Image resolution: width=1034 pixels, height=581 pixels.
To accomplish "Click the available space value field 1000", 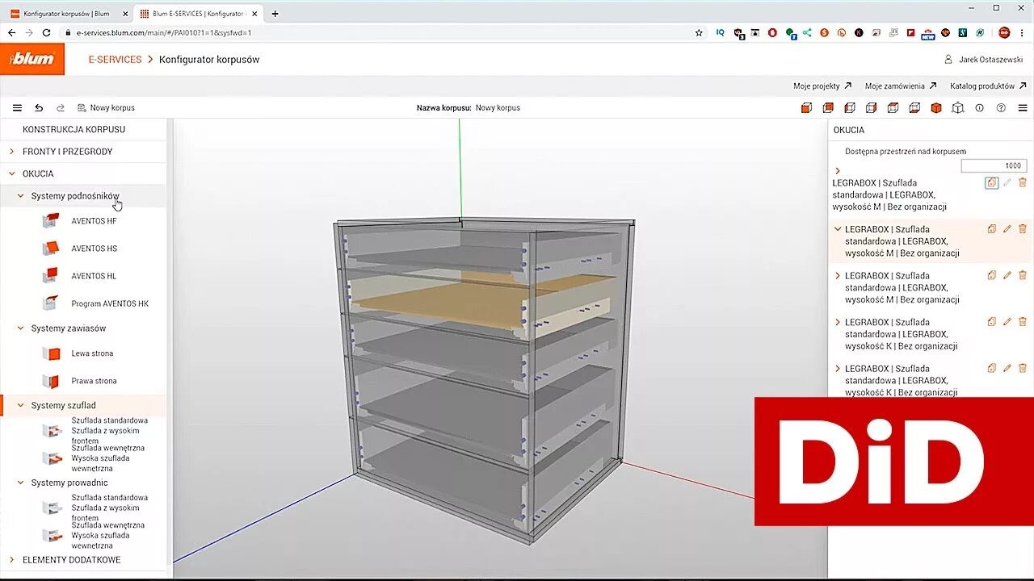I will (994, 165).
